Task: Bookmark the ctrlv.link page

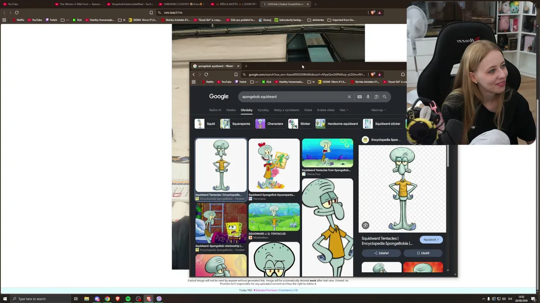Action: [x=151, y=13]
